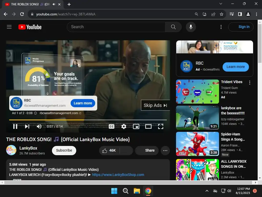
Task: Open YouTube settings three-dot menu
Action: [221, 27]
